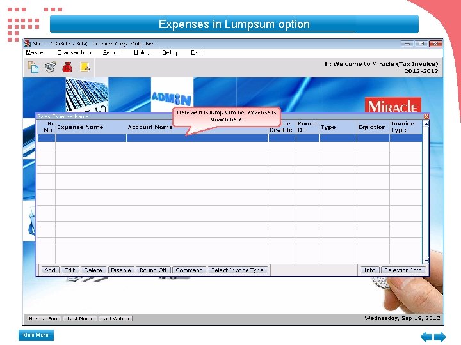Click the Select Invoice Type button
461x345 pixels.
tap(238, 270)
